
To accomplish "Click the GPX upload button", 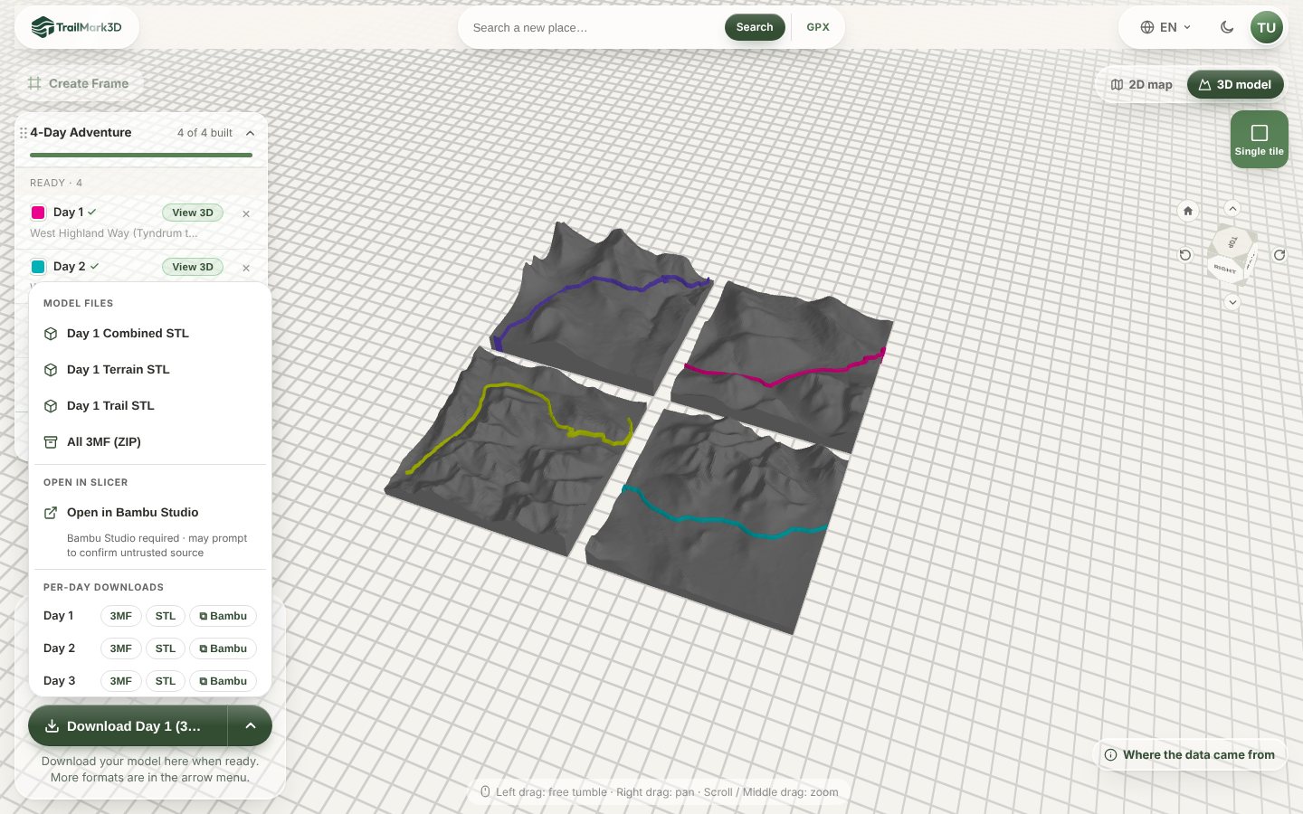I will [818, 27].
